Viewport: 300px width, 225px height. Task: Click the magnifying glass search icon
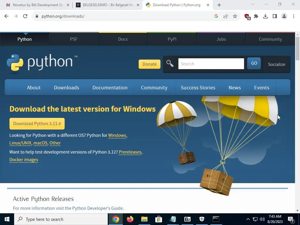click(x=170, y=63)
